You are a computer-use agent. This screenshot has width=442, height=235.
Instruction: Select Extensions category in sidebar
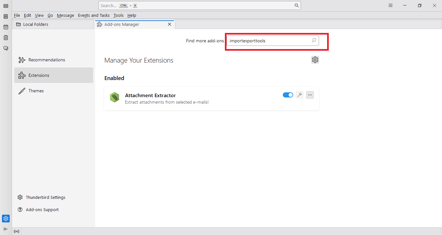coord(54,75)
